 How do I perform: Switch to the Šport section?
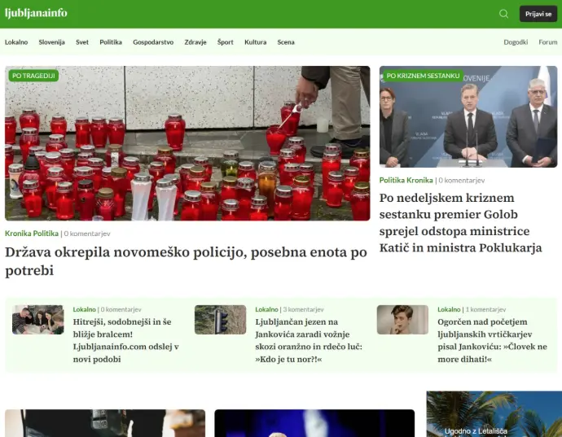point(226,42)
